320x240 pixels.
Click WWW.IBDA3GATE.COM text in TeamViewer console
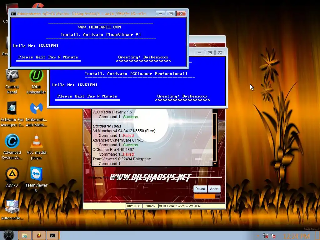click(x=100, y=27)
